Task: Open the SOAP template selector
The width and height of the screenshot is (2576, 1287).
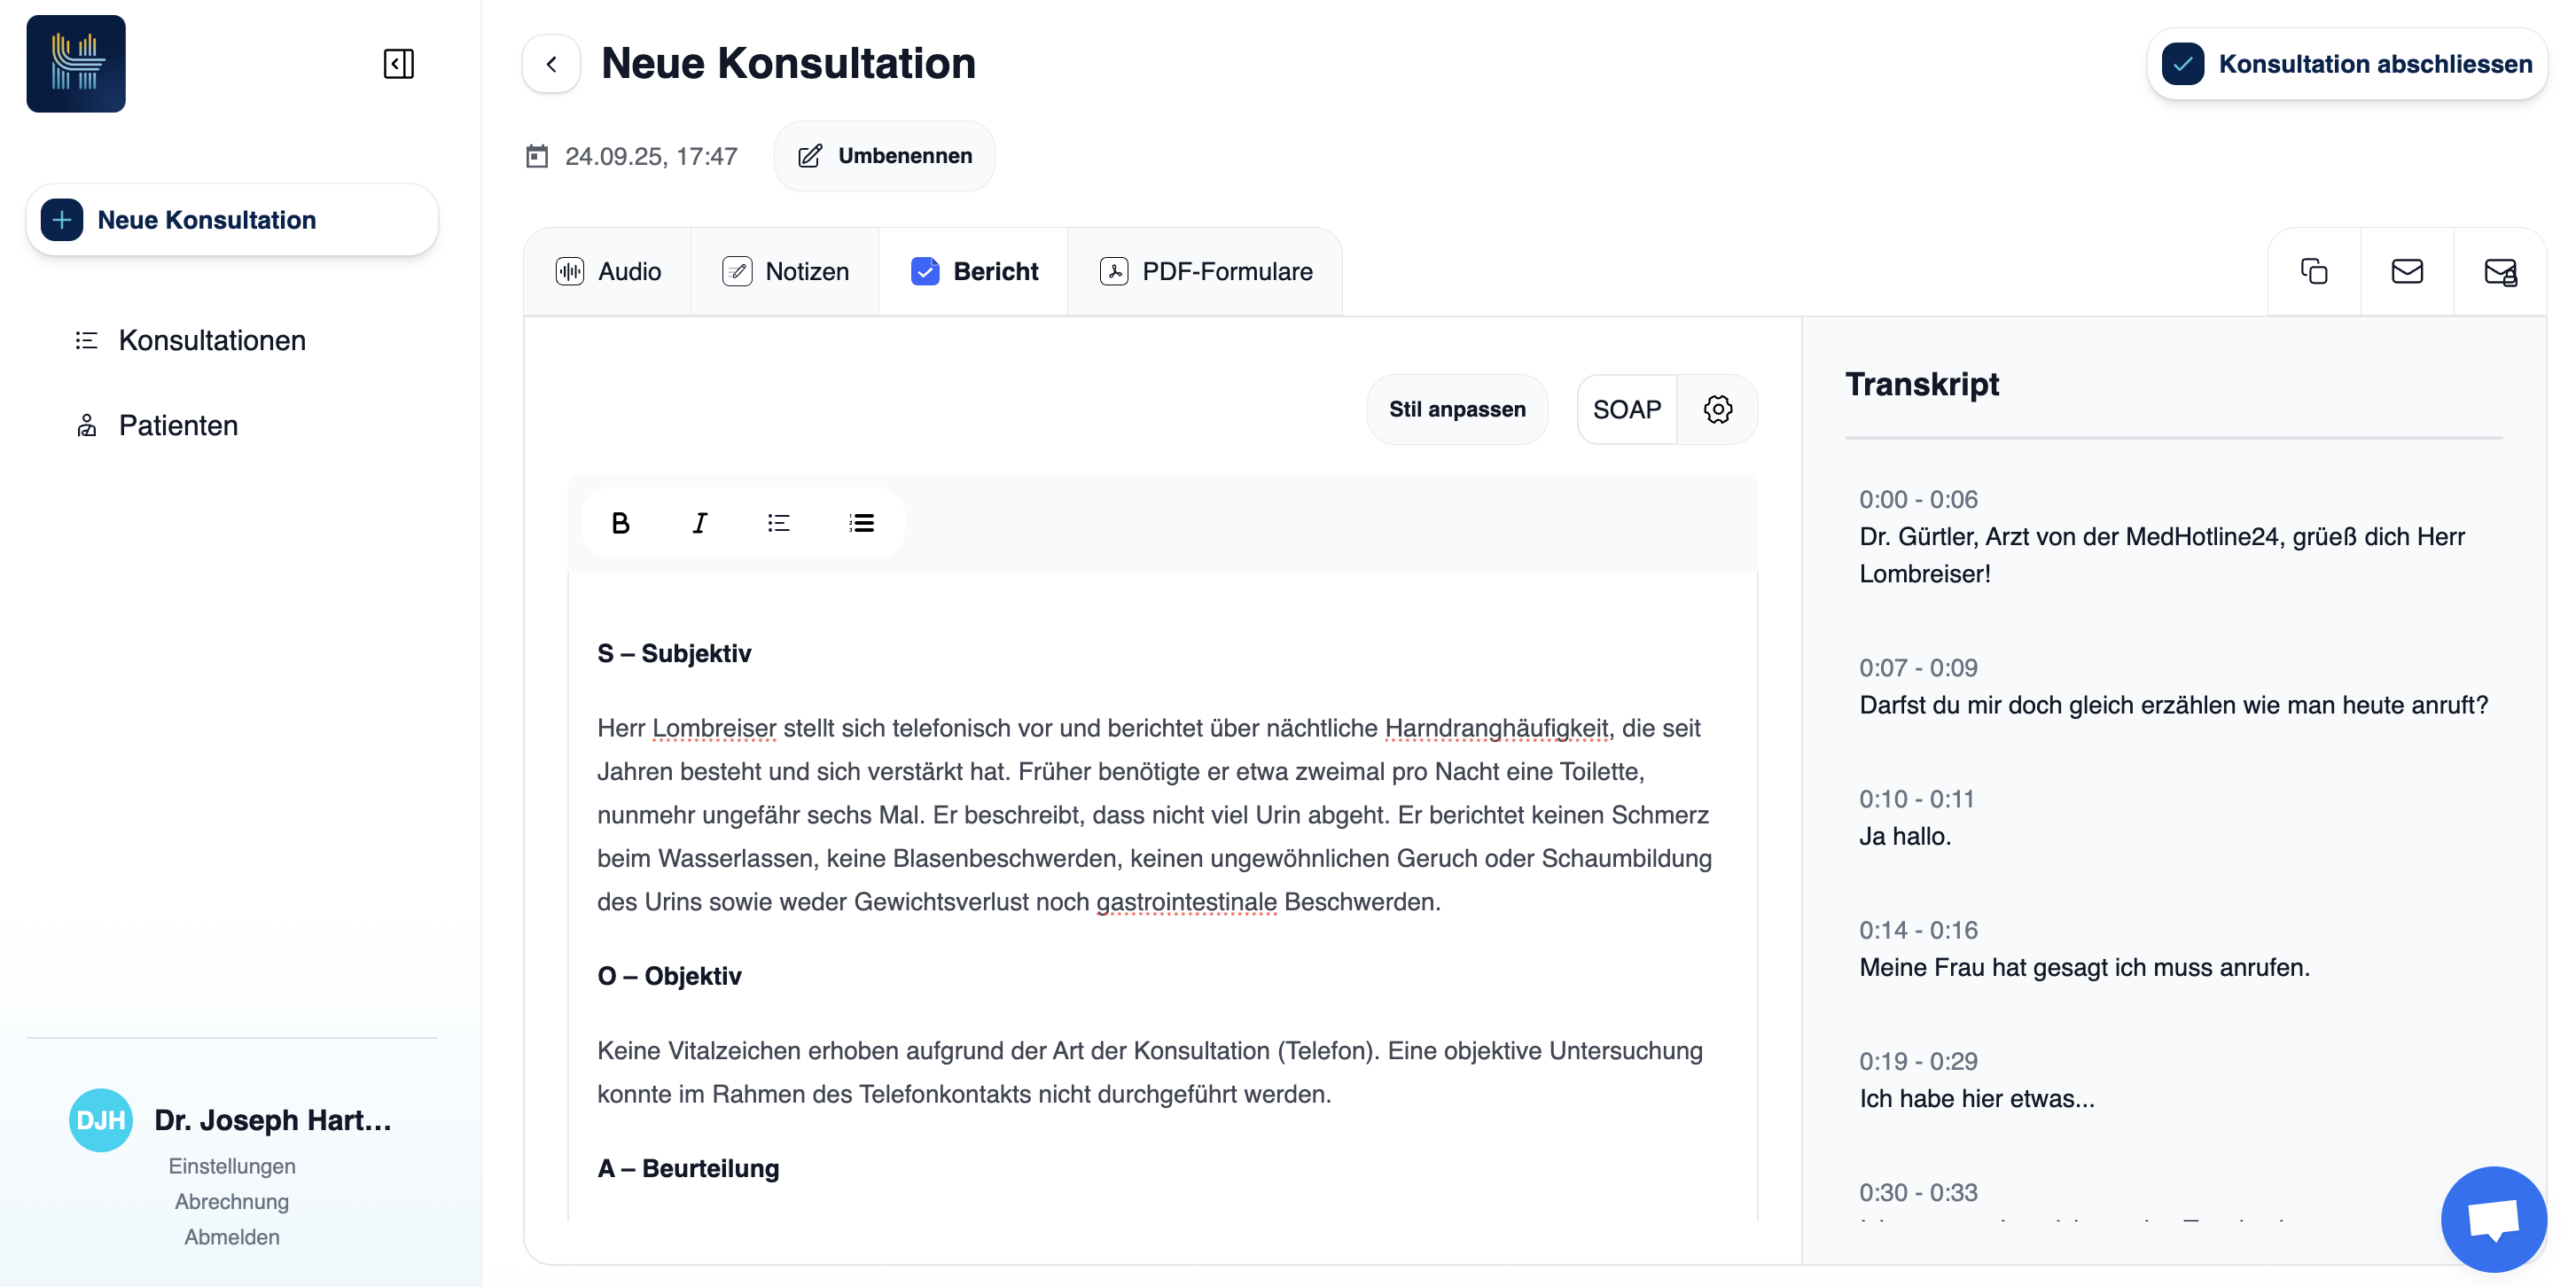Action: coord(1626,409)
